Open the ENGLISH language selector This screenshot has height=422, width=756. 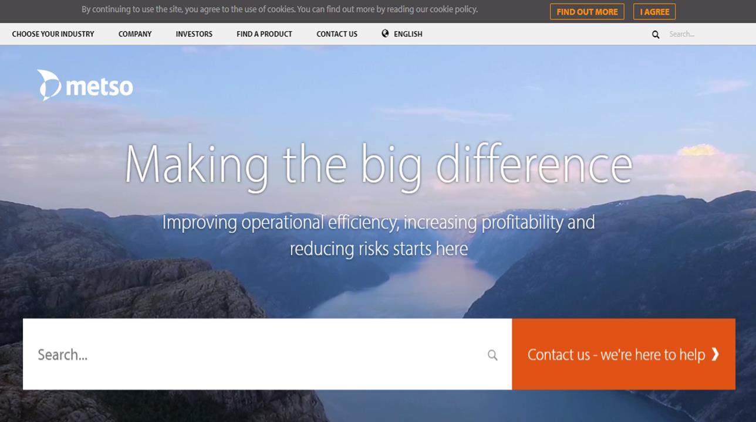click(407, 34)
